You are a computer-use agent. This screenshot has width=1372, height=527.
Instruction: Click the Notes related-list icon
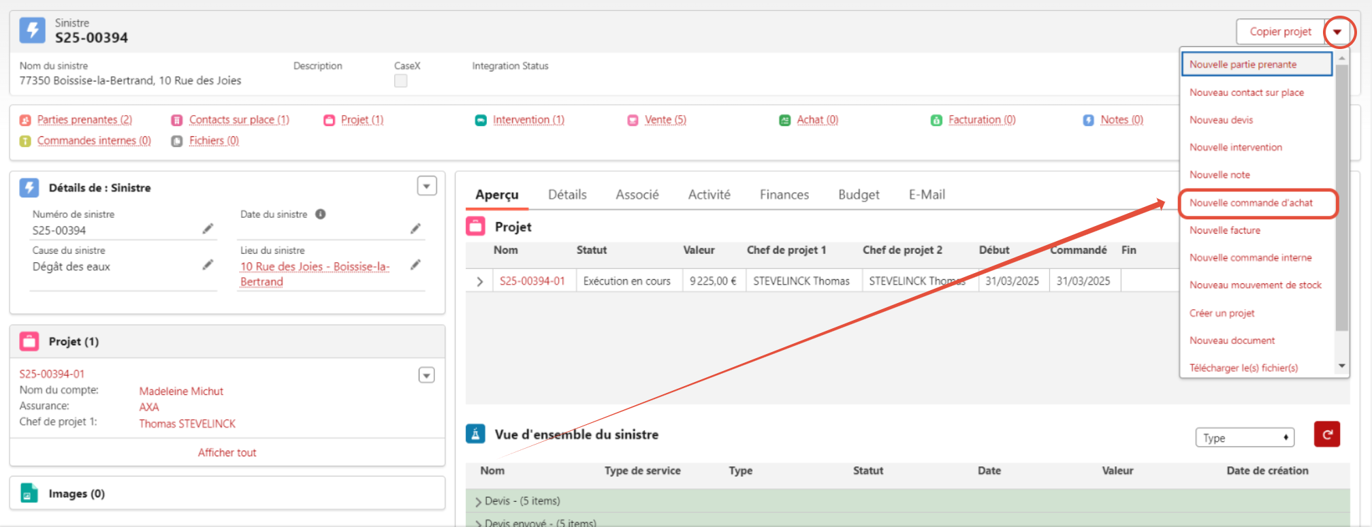[1088, 121]
